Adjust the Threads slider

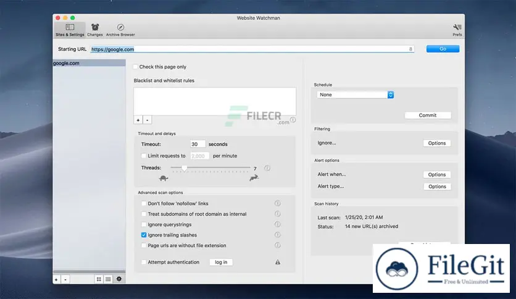(185, 168)
